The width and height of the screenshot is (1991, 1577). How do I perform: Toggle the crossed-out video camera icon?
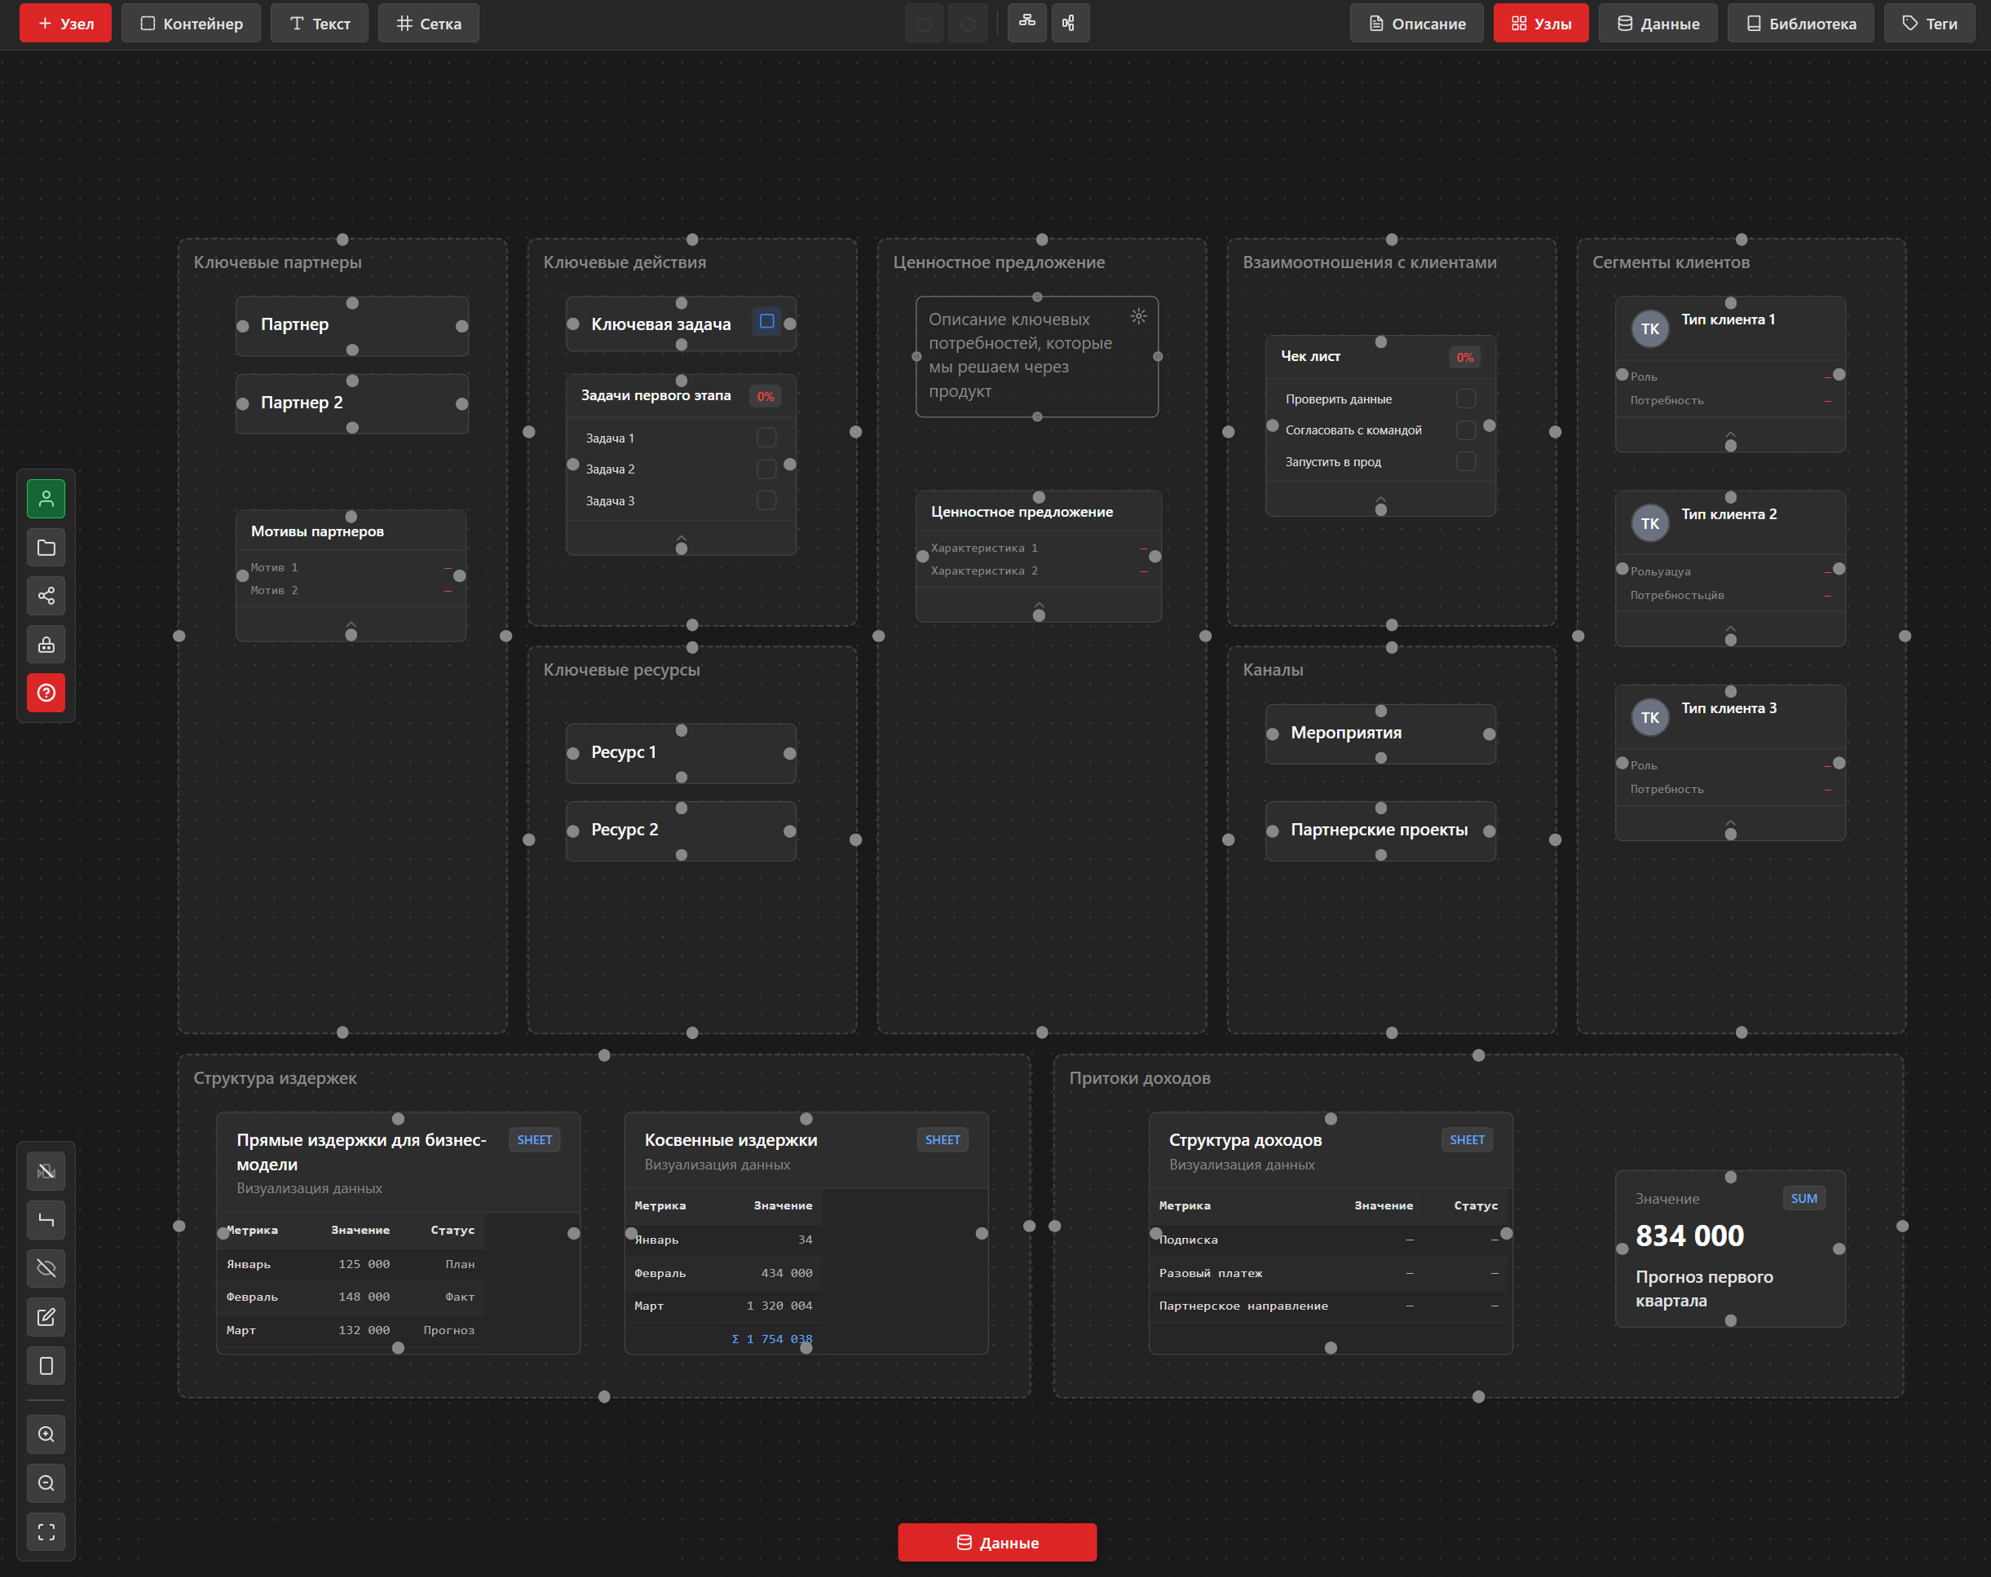coord(46,1172)
